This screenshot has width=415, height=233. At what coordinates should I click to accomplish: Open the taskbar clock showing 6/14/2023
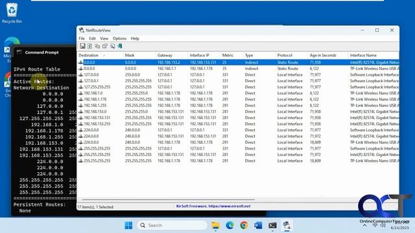click(x=399, y=225)
